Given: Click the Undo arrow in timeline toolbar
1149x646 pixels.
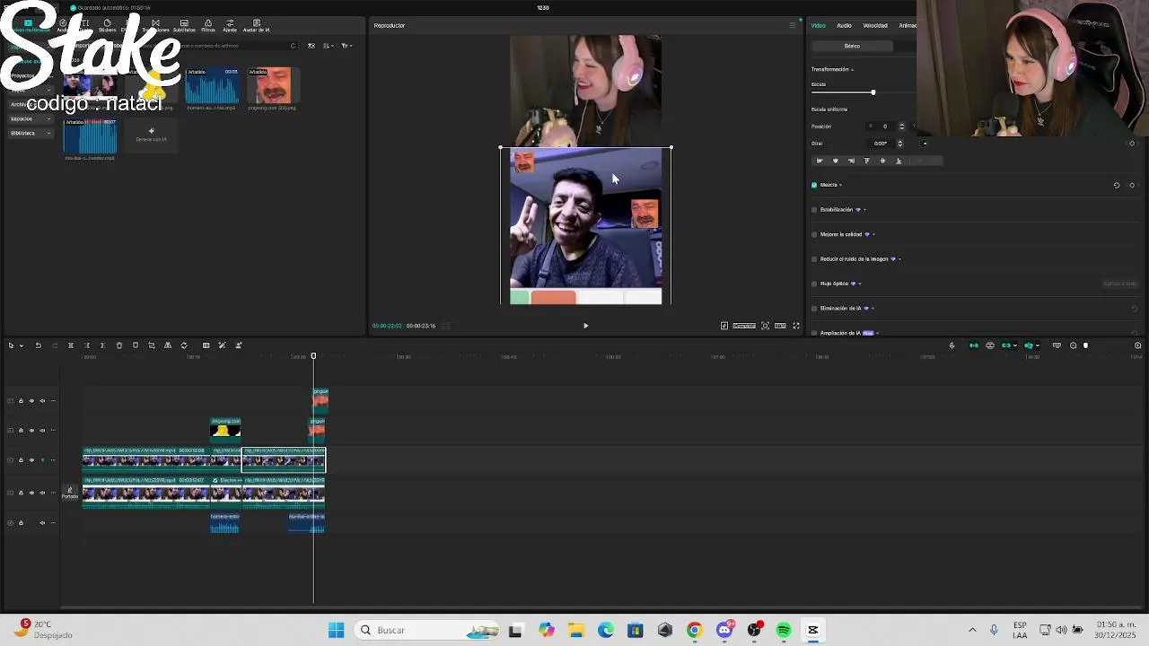Looking at the screenshot, I should coord(38,345).
